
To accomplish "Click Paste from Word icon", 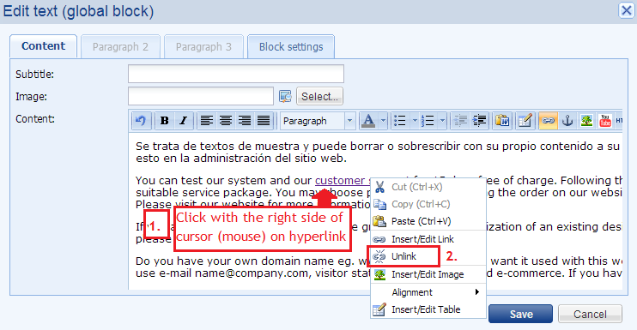I will tap(502, 120).
